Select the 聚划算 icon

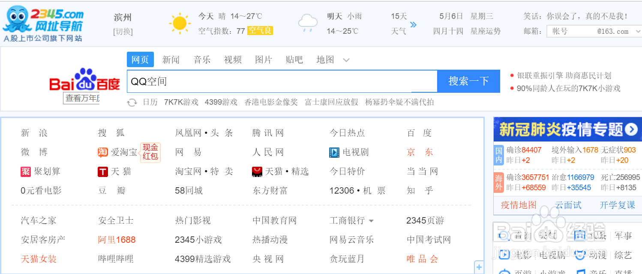coord(26,171)
